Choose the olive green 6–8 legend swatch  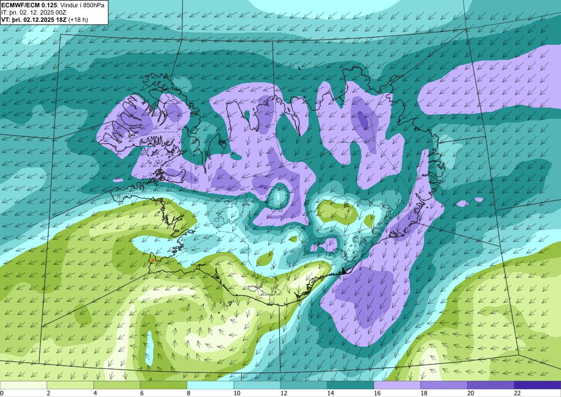click(x=163, y=385)
